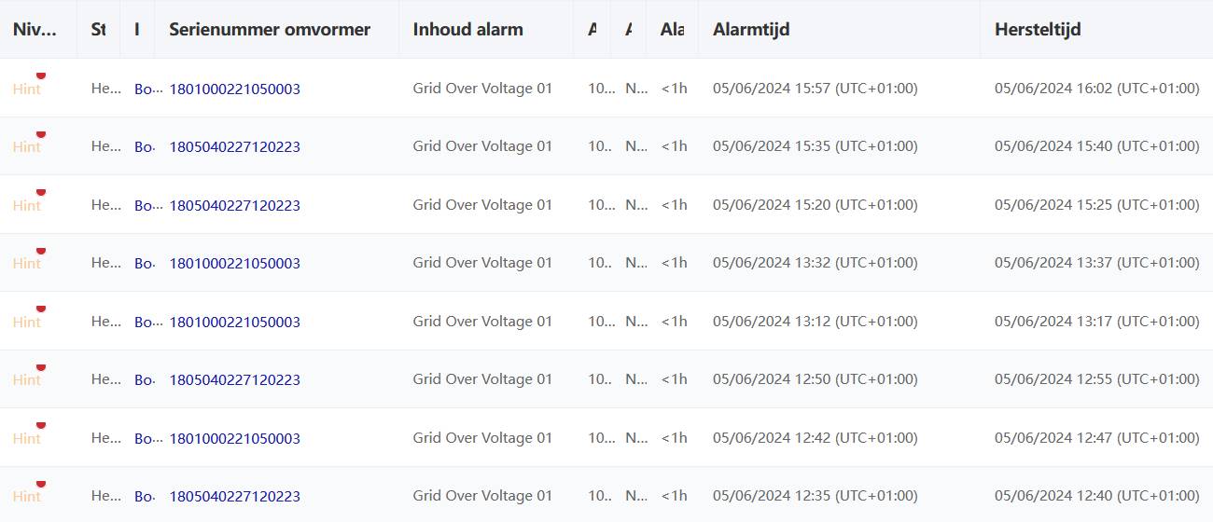This screenshot has width=1213, height=522.
Task: Click the Inhoud alarm column header
Action: click(467, 29)
